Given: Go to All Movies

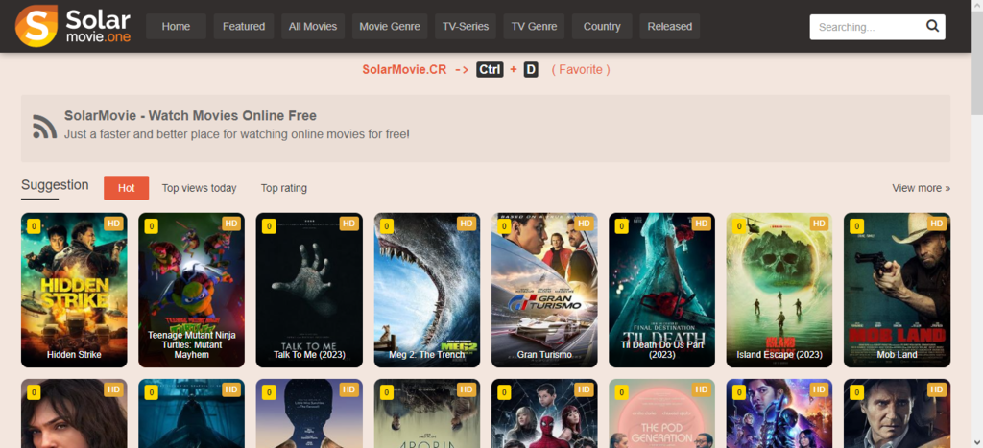Looking at the screenshot, I should click(x=313, y=26).
